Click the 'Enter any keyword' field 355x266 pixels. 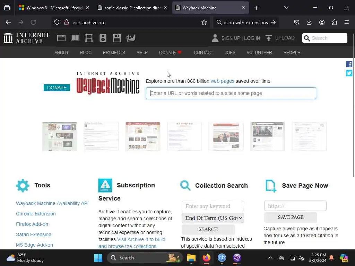(213, 206)
